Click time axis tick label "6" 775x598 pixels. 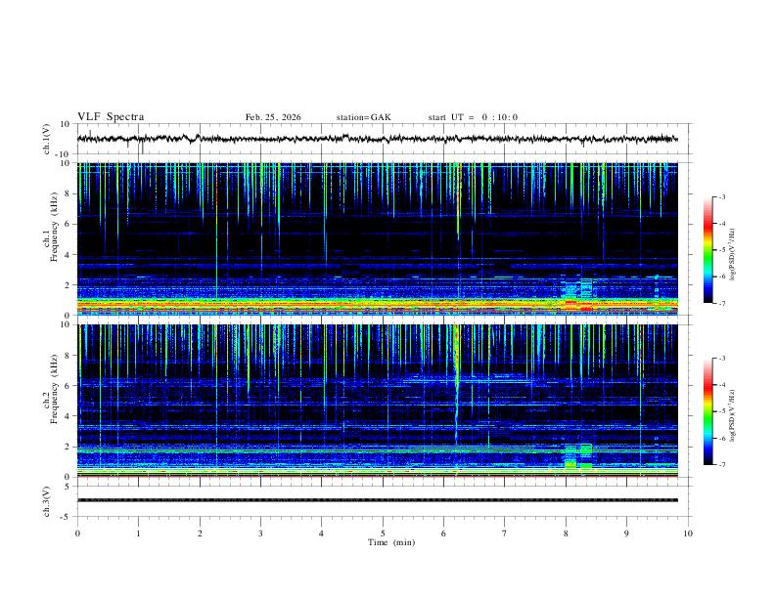pos(443,534)
